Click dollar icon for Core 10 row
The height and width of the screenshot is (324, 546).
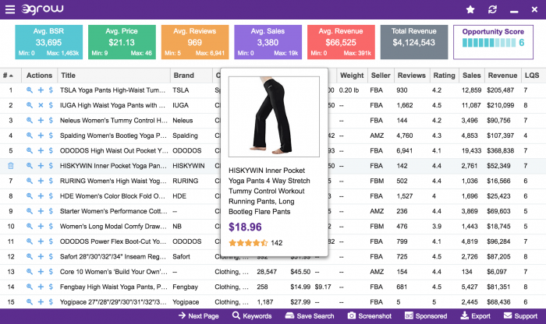(x=51, y=272)
